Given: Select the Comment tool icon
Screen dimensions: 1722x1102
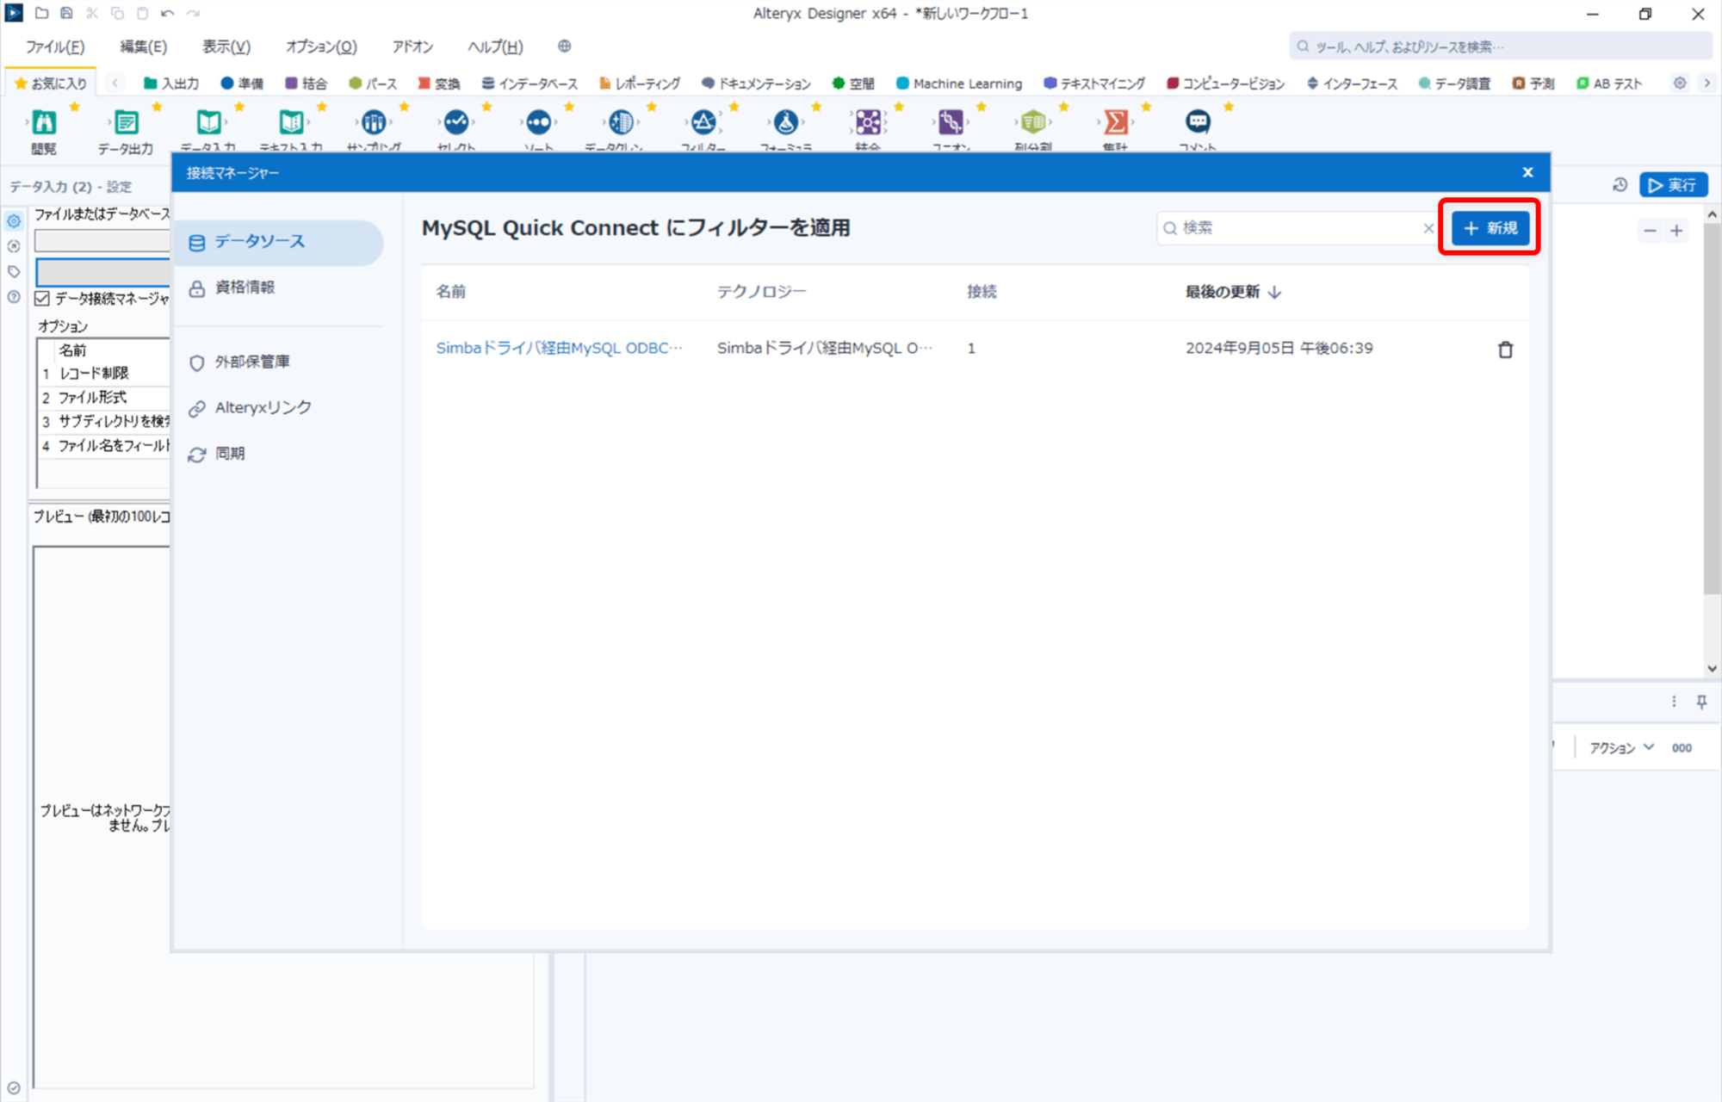Looking at the screenshot, I should [1198, 122].
